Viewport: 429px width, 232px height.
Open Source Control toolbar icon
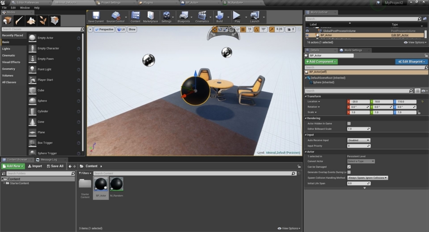coord(115,17)
